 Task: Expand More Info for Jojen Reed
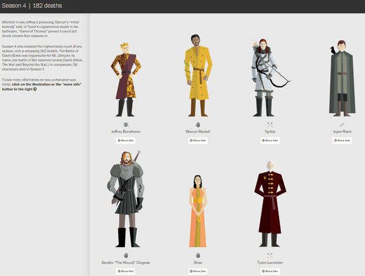[341, 141]
